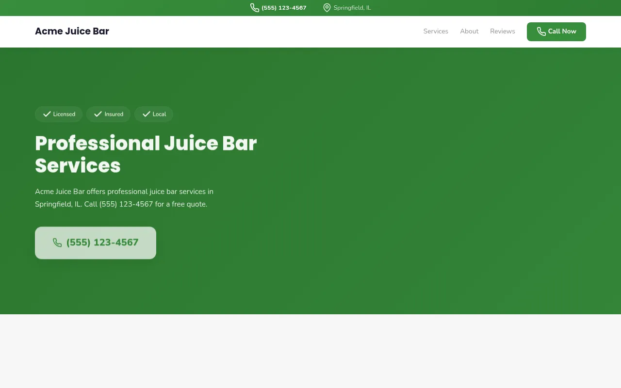Click the Acme Juice Bar logo

click(x=72, y=31)
